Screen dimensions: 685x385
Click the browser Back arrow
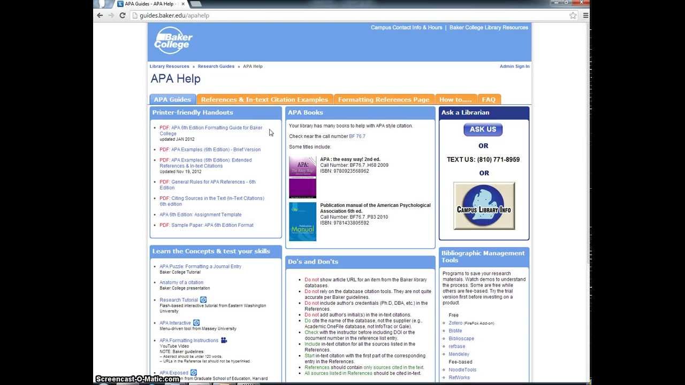pos(100,16)
